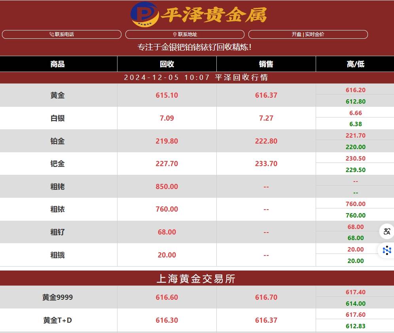Click the 黄金9999 price 616.60
Image resolution: width=394 pixels, height=333 pixels.
[167, 297]
